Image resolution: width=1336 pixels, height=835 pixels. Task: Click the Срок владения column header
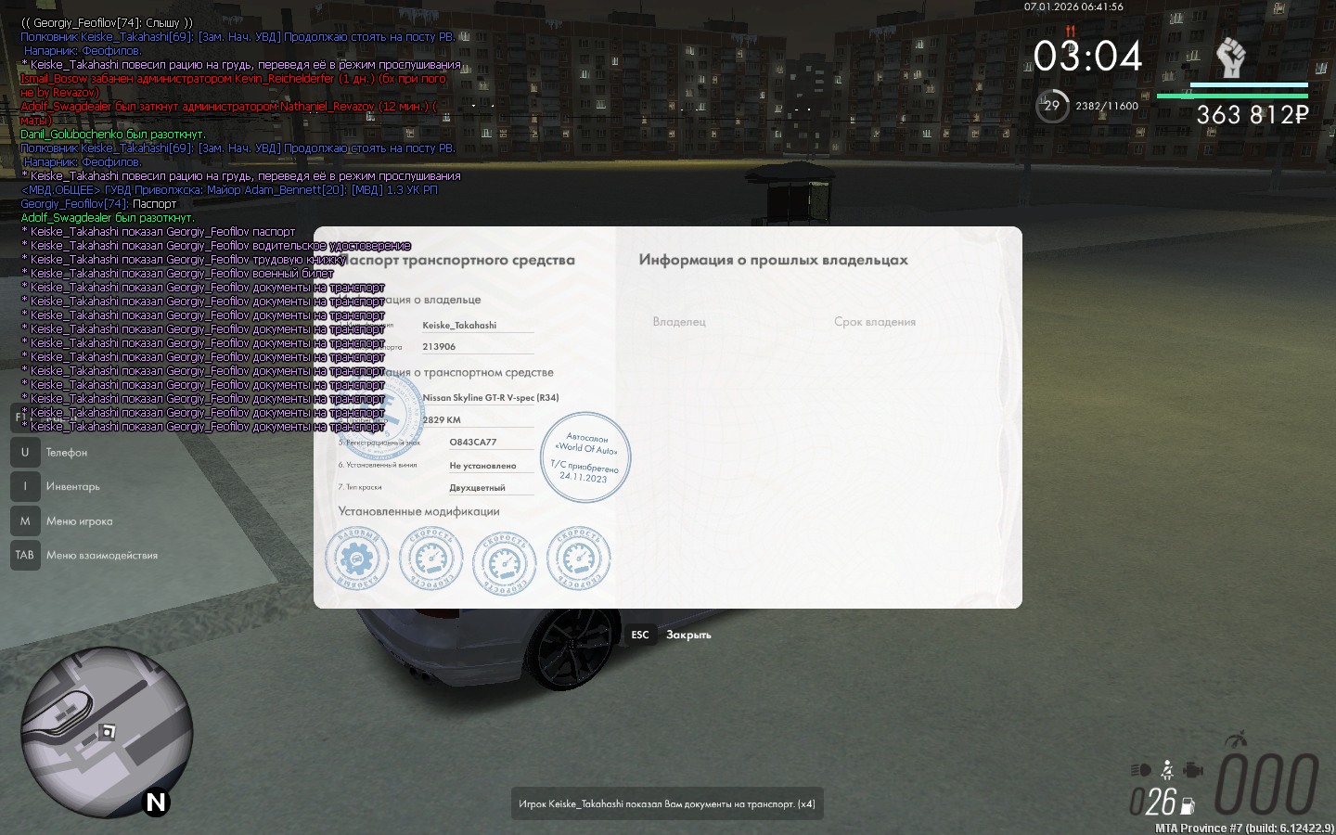tap(875, 322)
